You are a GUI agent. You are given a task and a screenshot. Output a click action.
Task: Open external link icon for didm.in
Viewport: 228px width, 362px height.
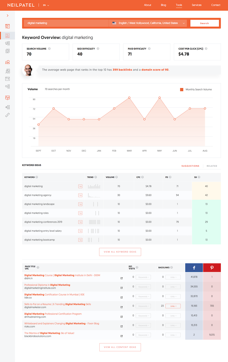[x=121, y=278]
